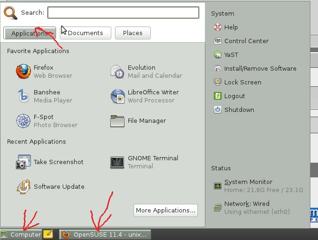
Task: Click the 'Take Screenshot' label
Action: [58, 162]
